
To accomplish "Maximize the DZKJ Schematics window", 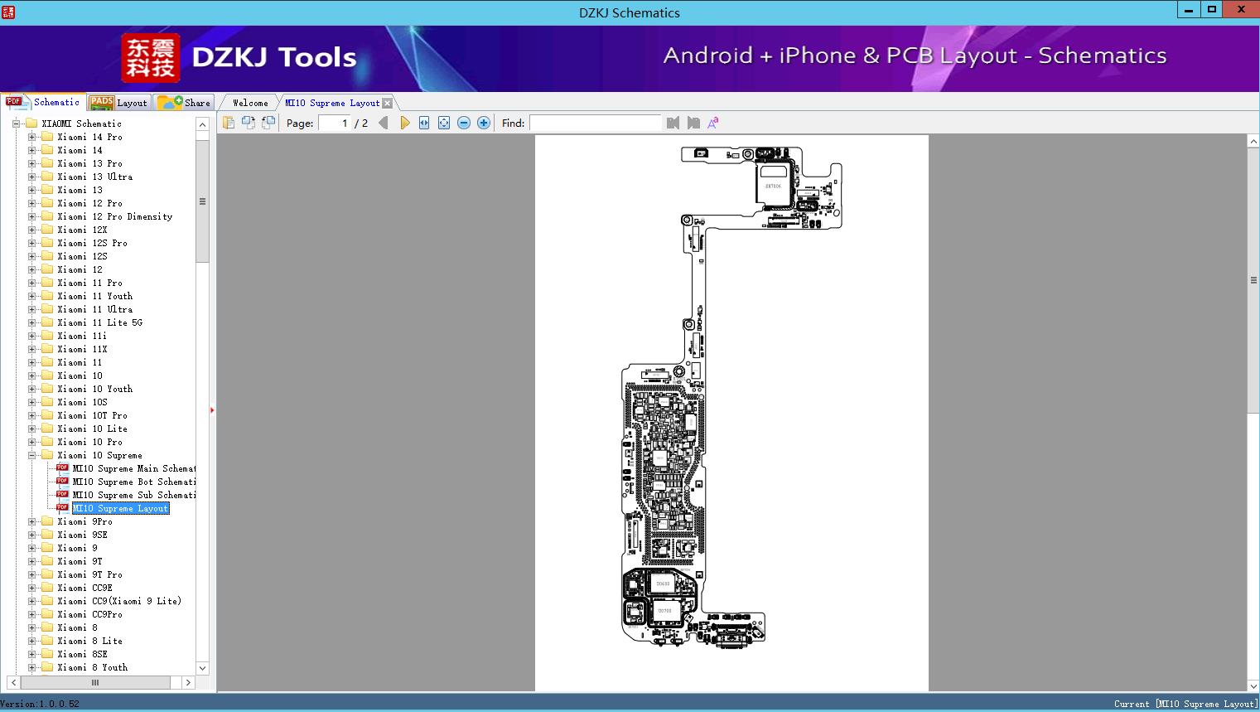I will [x=1212, y=10].
